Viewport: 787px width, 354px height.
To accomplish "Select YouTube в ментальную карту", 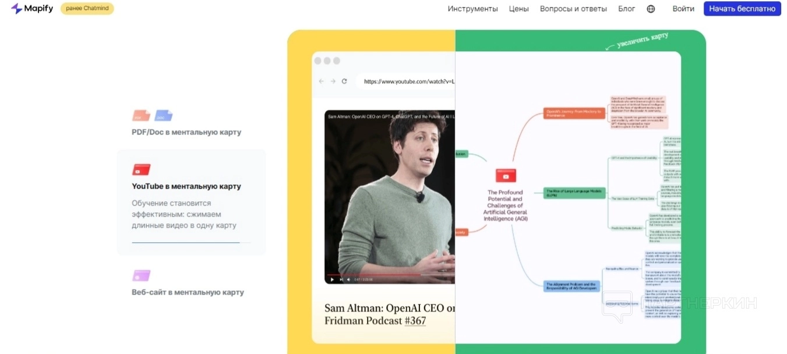I will tap(186, 186).
